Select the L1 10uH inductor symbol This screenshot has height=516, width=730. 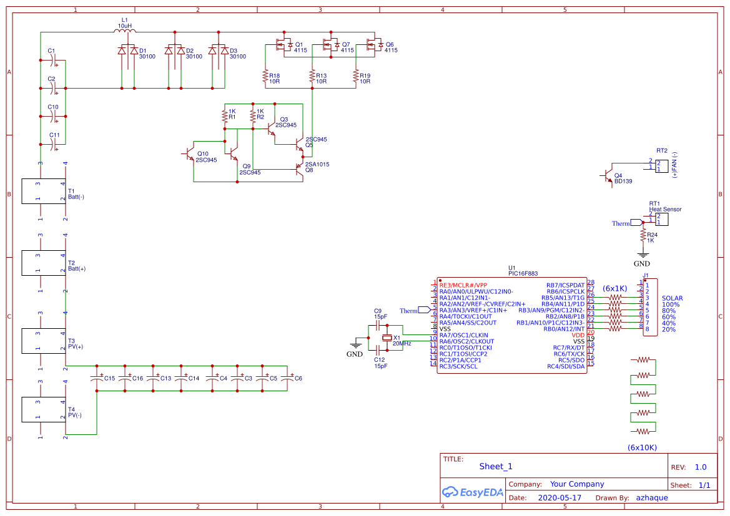click(x=125, y=31)
